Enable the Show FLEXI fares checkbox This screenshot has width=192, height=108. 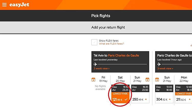94,42
